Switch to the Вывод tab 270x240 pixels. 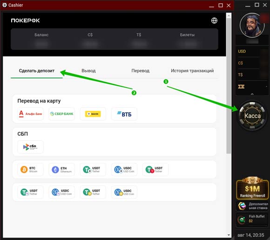88,71
